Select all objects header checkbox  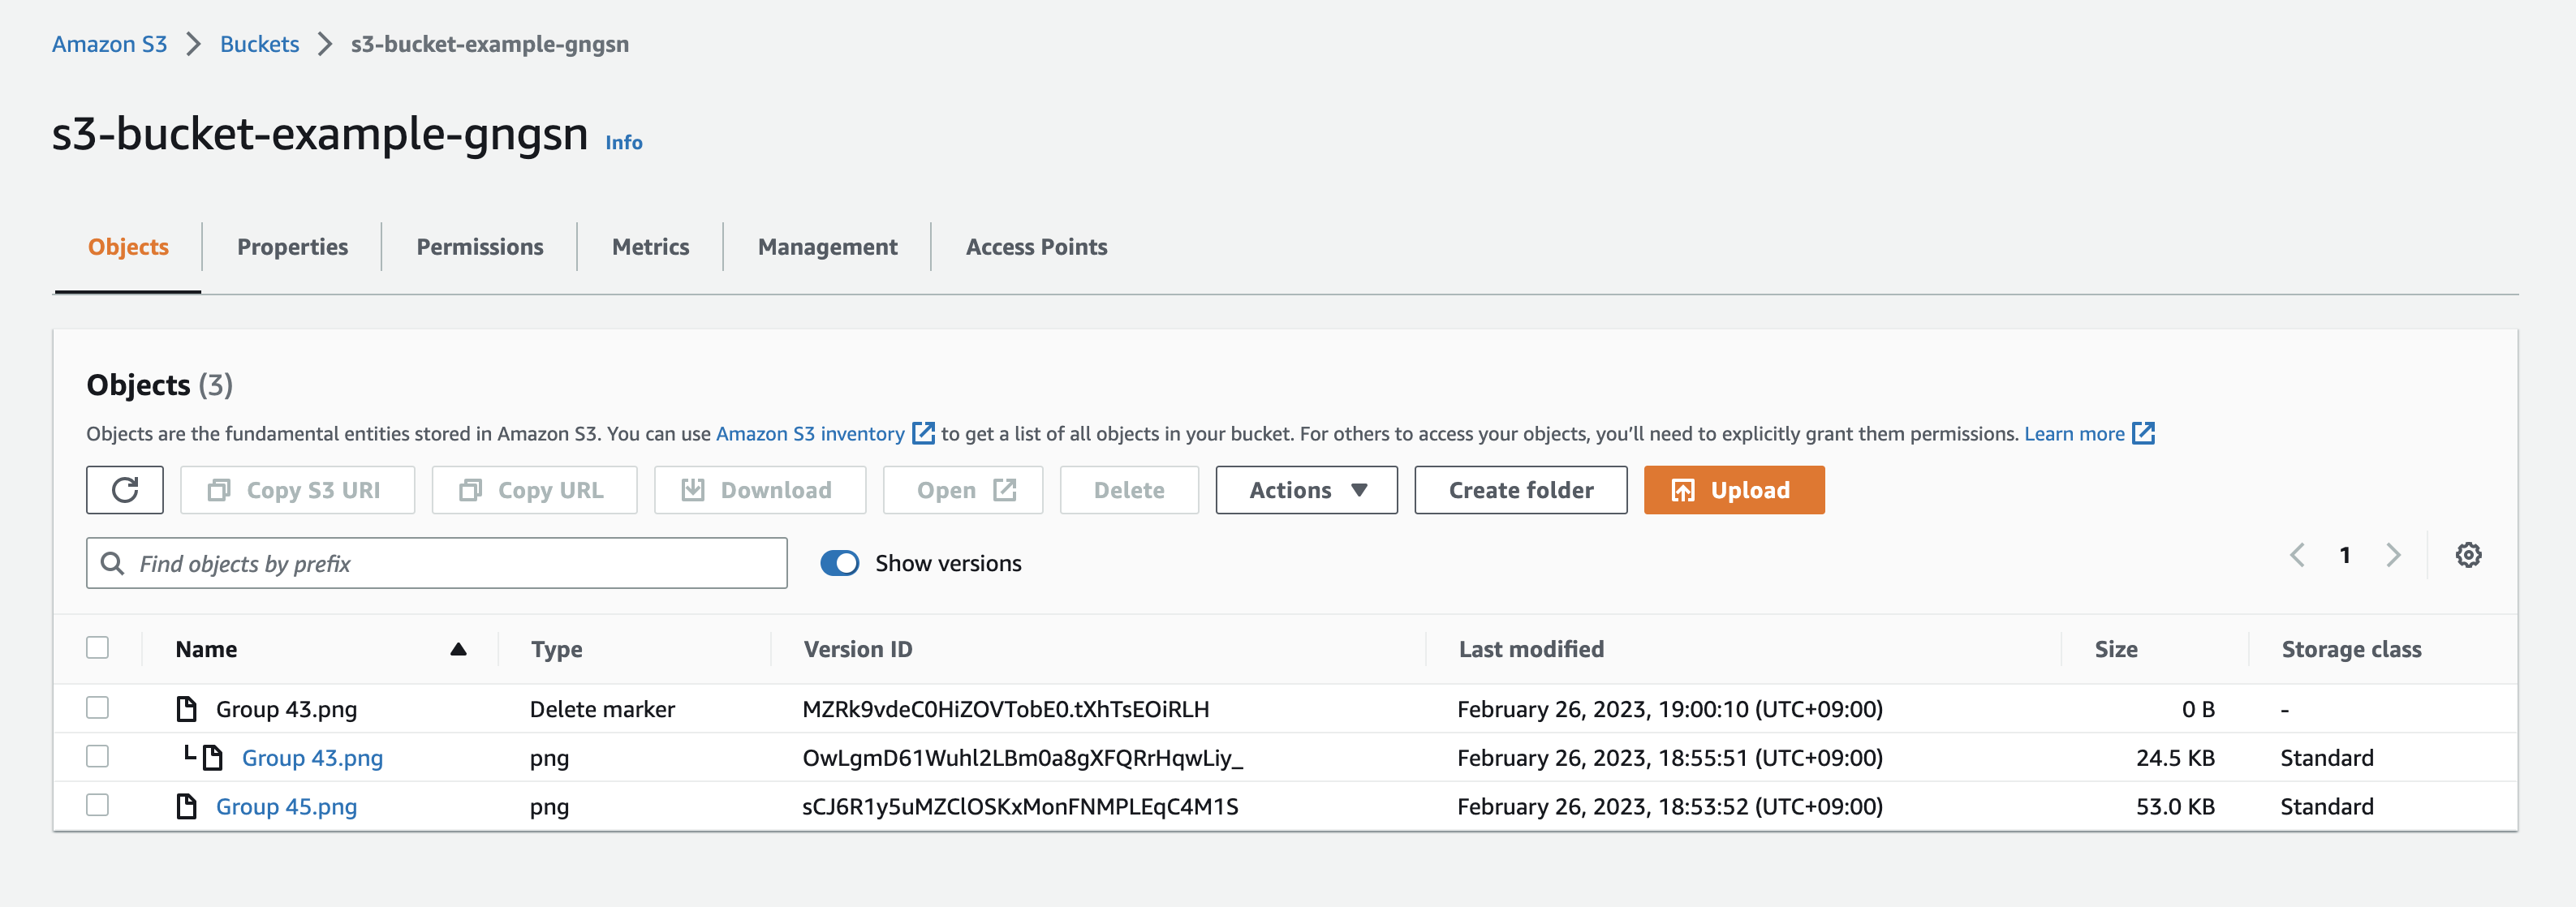pyautogui.click(x=97, y=648)
